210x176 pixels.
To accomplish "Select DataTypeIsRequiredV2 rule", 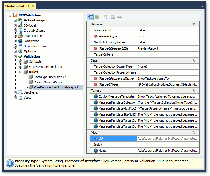I will [50, 77].
